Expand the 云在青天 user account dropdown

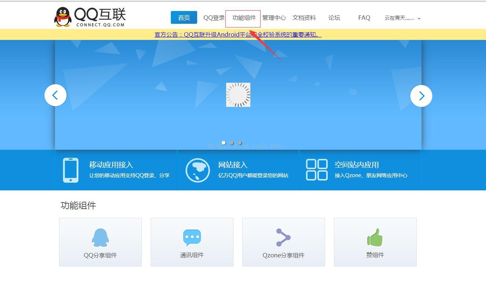[402, 18]
